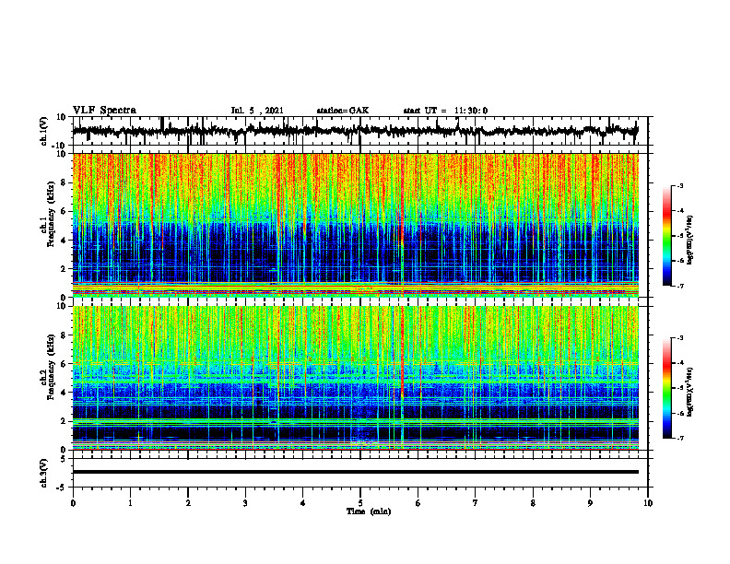Click the "-3" label on ch.2 color bar

point(680,338)
